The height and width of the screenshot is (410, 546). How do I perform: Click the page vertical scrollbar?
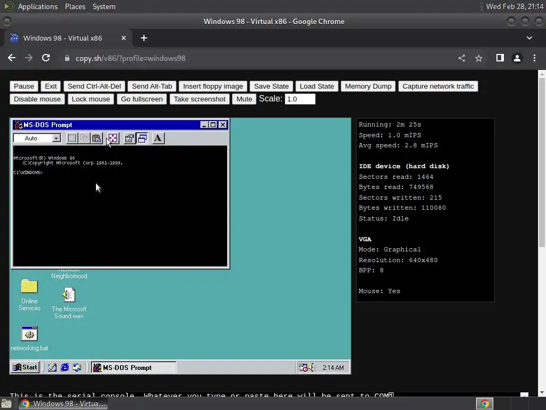tap(542, 162)
